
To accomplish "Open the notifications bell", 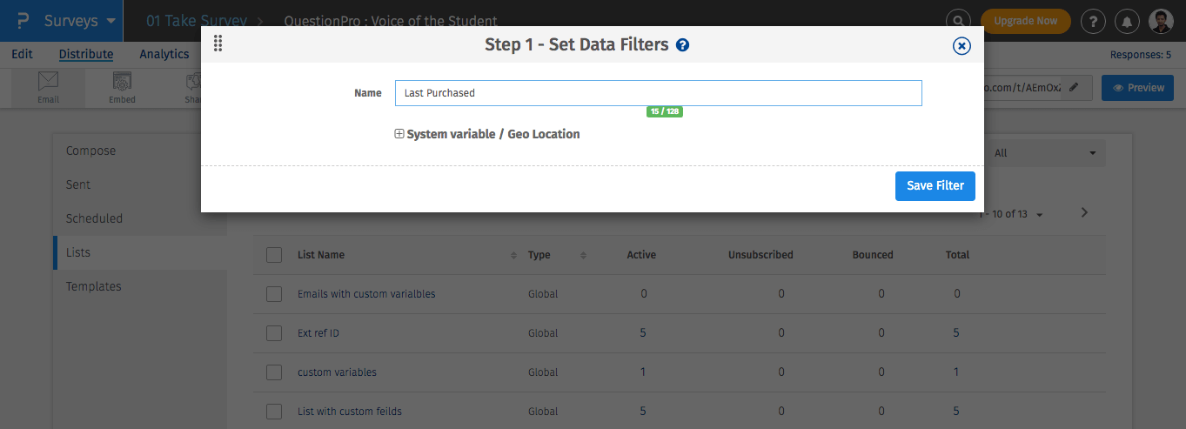I will pos(1128,21).
